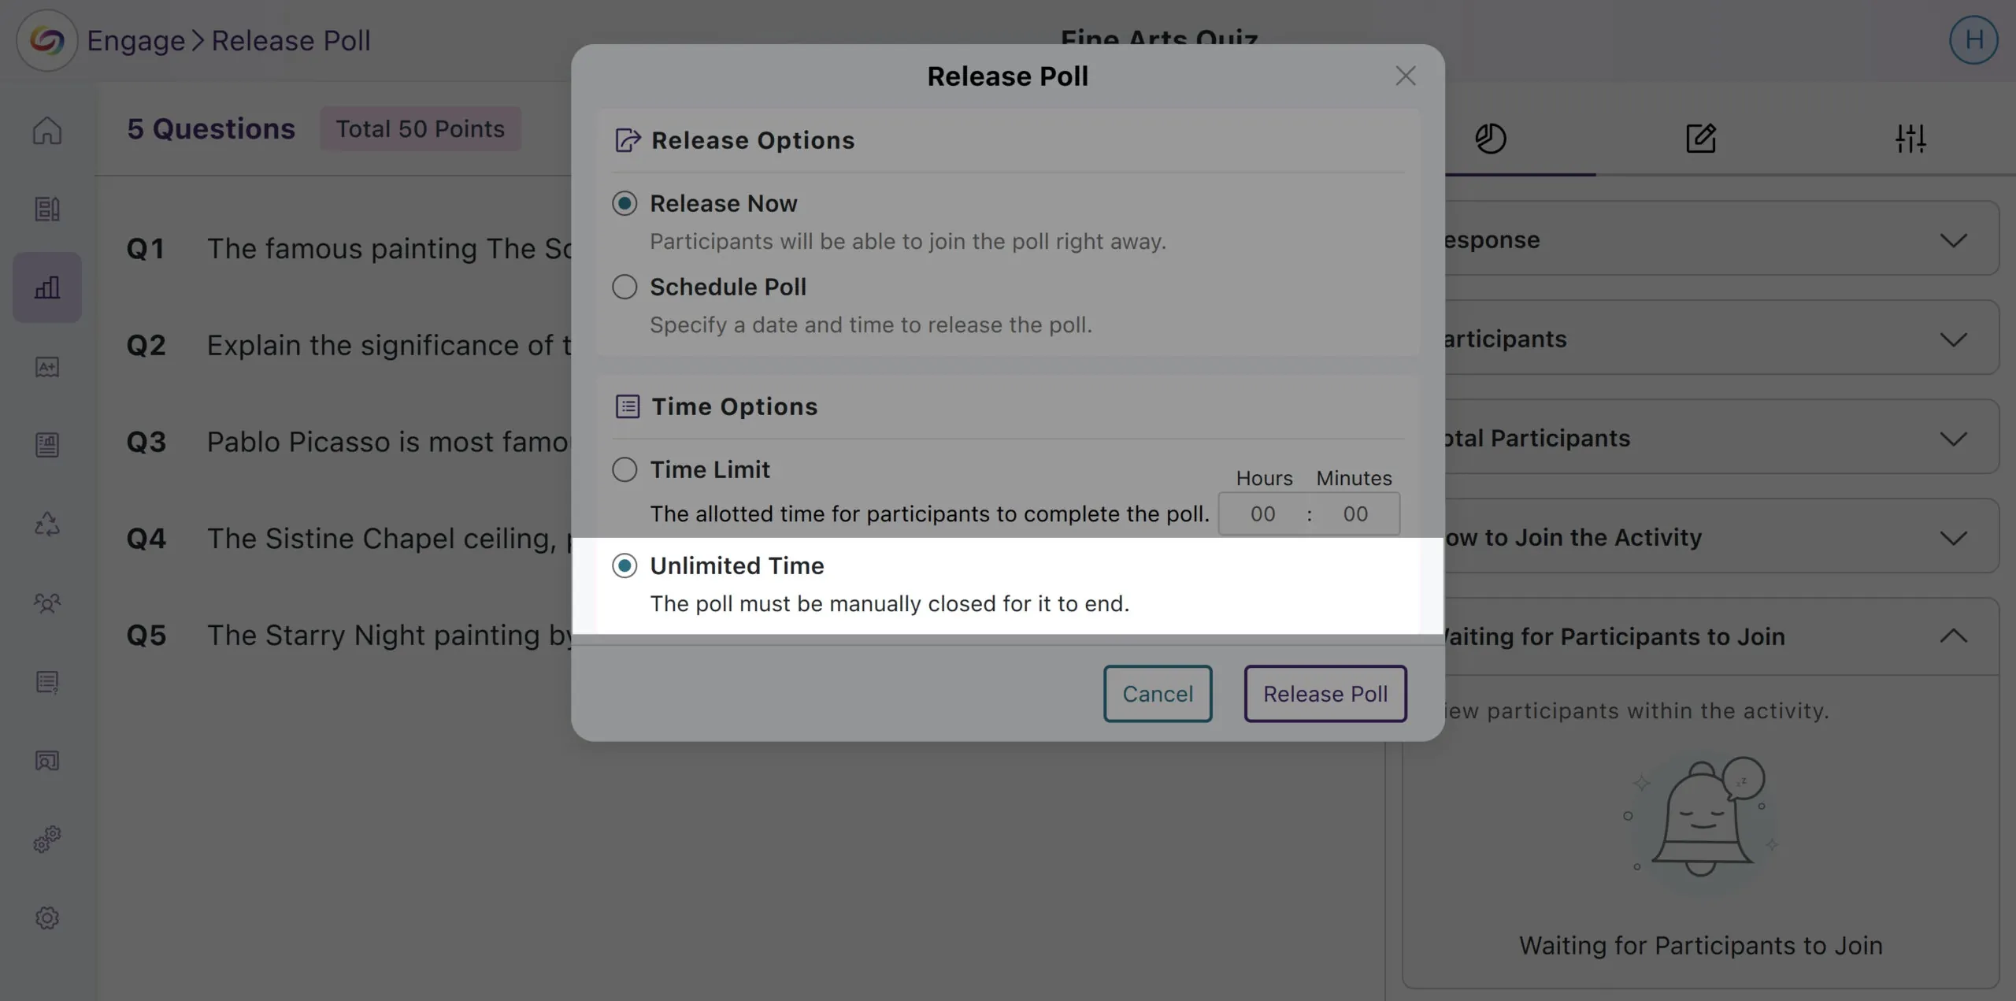
Task: Select the Release Now radio button
Action: (624, 203)
